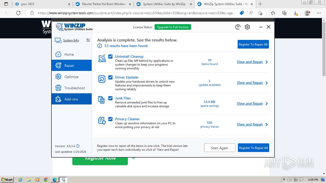Open the WinZip help question-mark icon
The image size is (326, 183).
[x=238, y=27]
